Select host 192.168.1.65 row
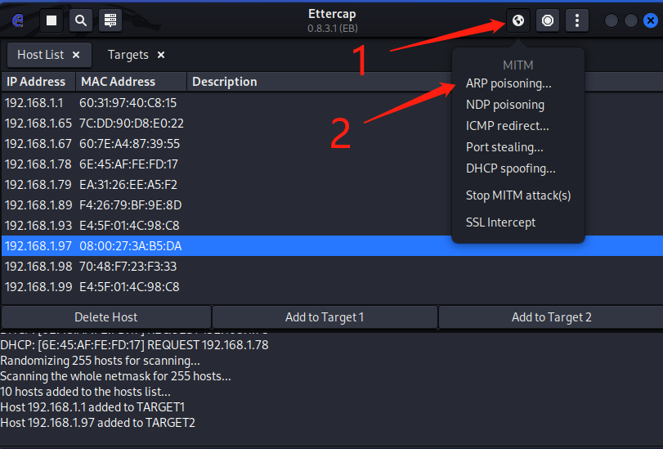Viewport: 663px width, 449px height. pyautogui.click(x=333, y=123)
